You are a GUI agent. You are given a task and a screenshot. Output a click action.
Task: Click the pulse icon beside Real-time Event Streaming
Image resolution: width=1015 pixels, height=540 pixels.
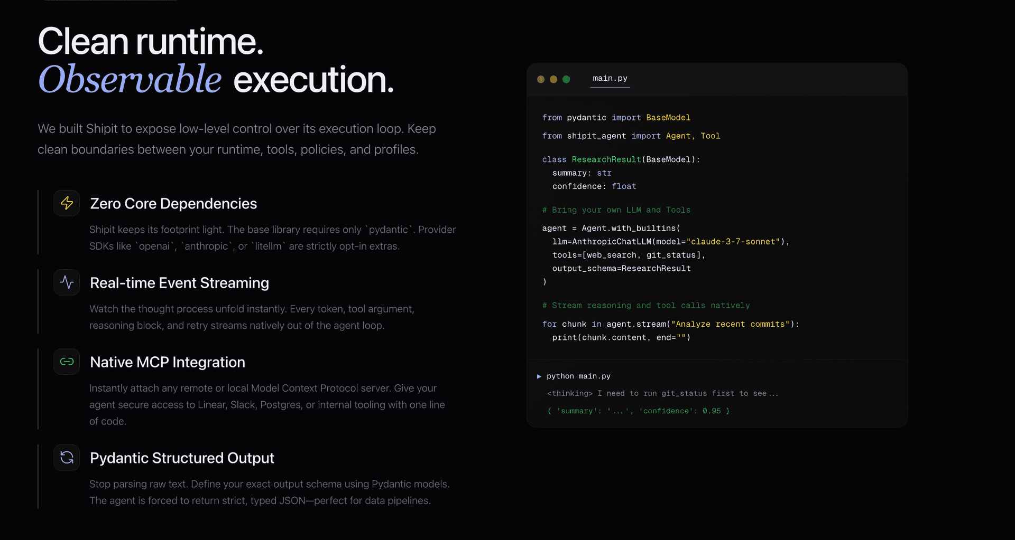tap(67, 282)
